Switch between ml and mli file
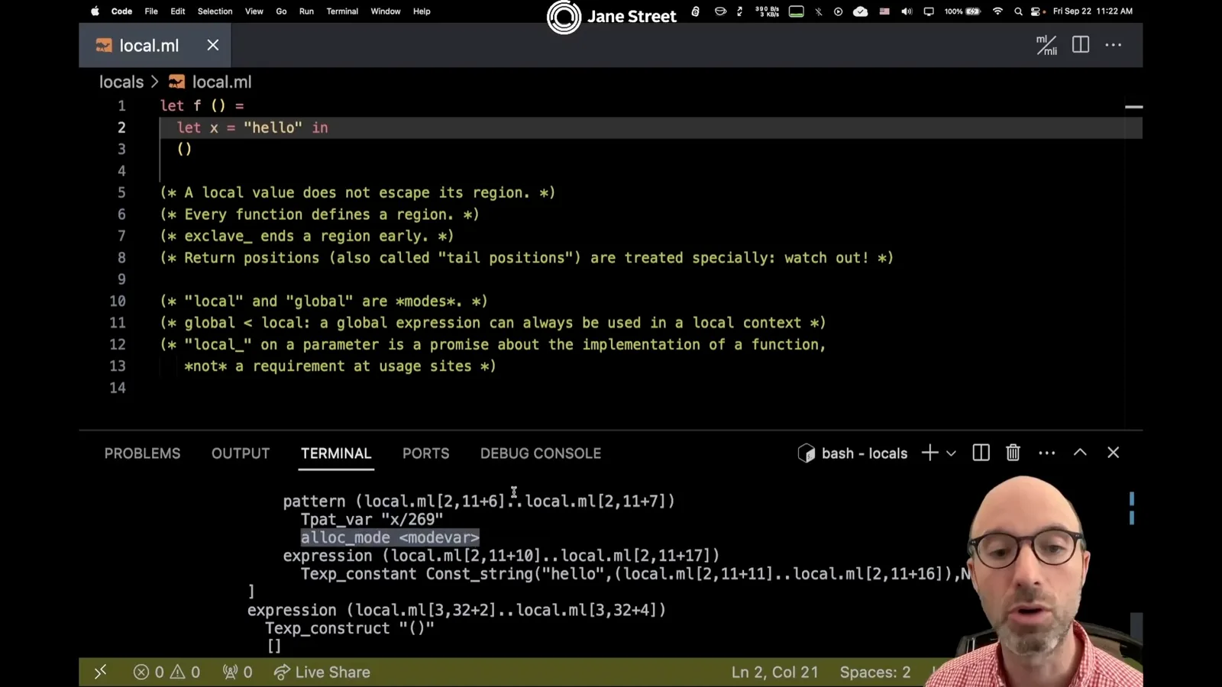1222x687 pixels. pyautogui.click(x=1046, y=45)
